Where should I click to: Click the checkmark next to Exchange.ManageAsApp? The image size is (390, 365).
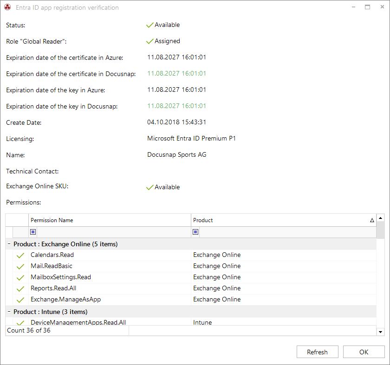20,300
